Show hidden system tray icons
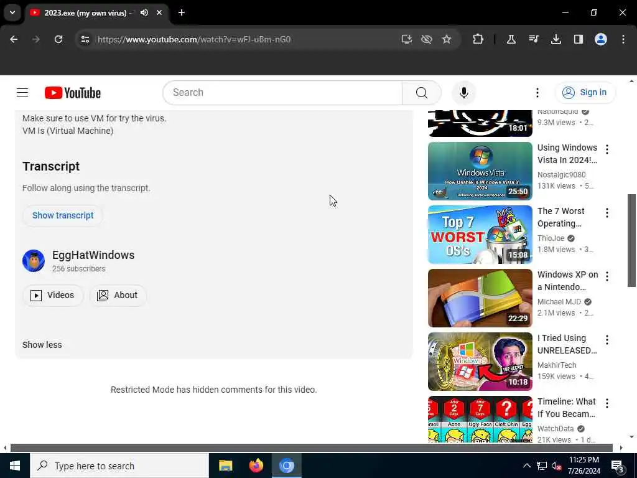This screenshot has width=637, height=478. (x=526, y=466)
